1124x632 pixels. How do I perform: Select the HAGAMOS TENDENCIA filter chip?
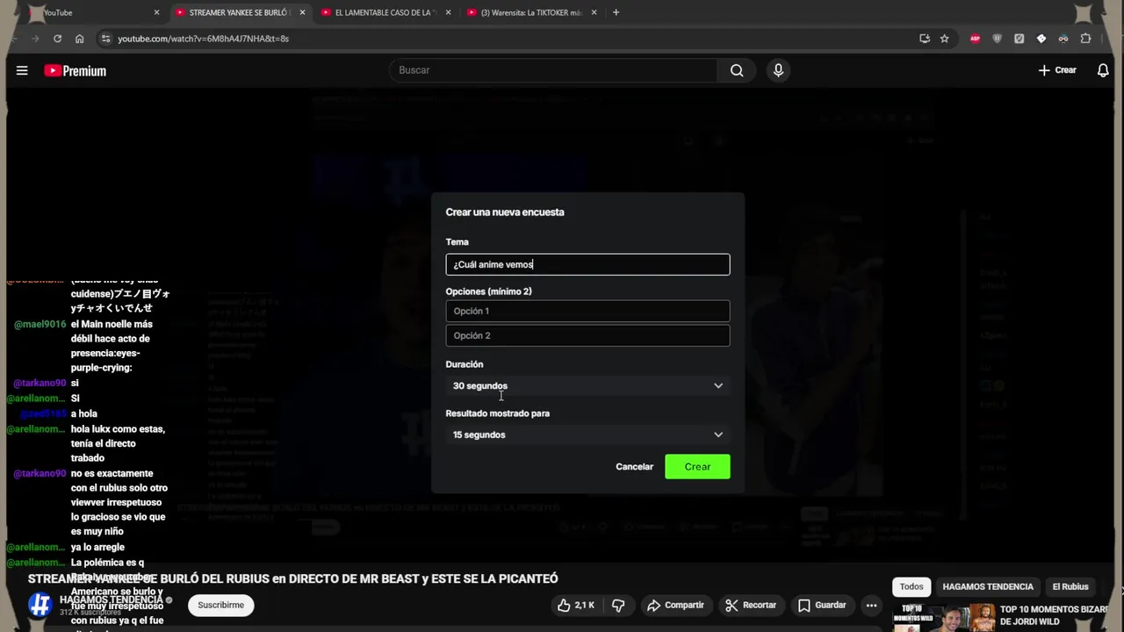click(988, 586)
